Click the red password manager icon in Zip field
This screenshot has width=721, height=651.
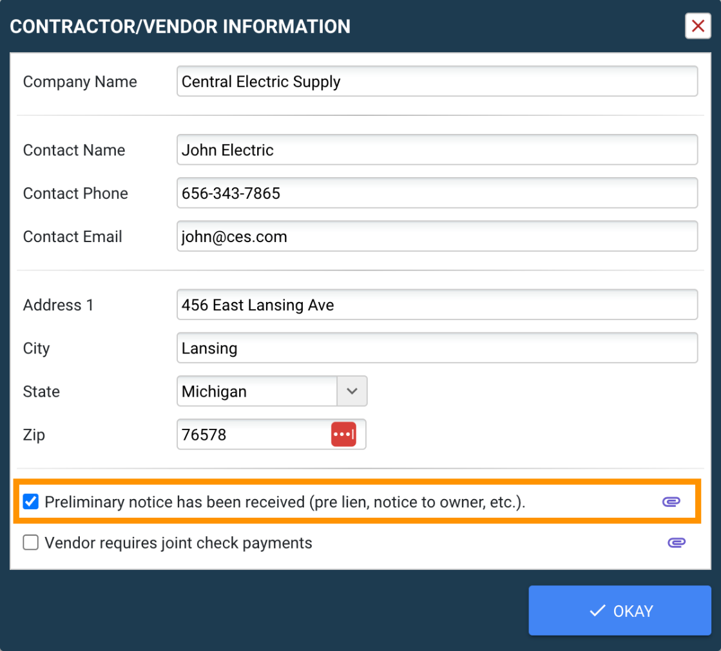click(343, 434)
